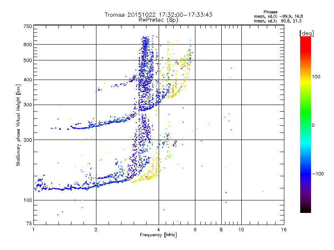Click the y-axis tick '200'
Image resolution: width=334 pixels, height=250 pixels.
(x=28, y=140)
